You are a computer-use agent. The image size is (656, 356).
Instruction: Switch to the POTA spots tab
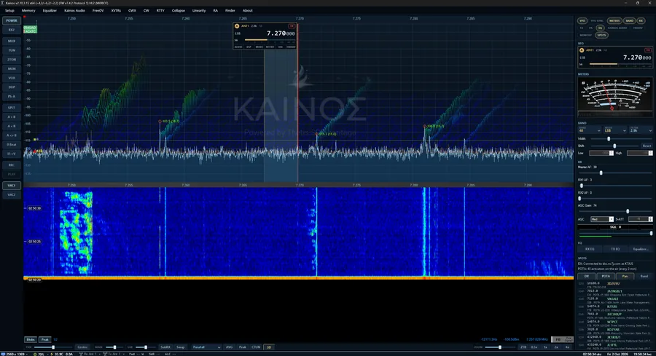pos(606,276)
